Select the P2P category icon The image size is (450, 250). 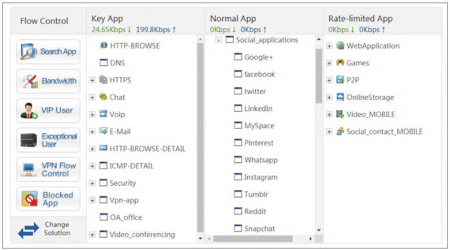click(x=340, y=80)
